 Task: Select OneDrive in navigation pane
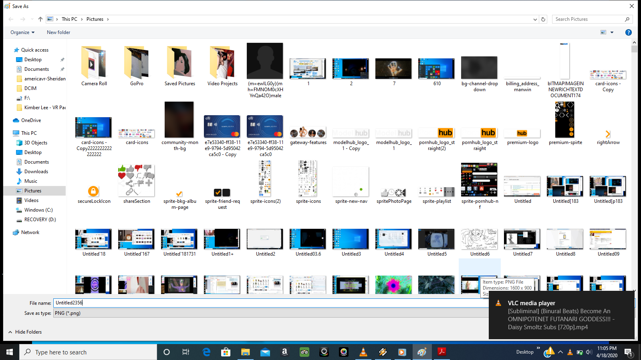pyautogui.click(x=31, y=120)
